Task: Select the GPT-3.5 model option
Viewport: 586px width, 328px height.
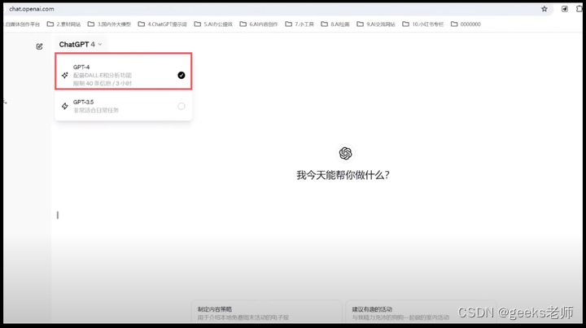Action: [124, 106]
